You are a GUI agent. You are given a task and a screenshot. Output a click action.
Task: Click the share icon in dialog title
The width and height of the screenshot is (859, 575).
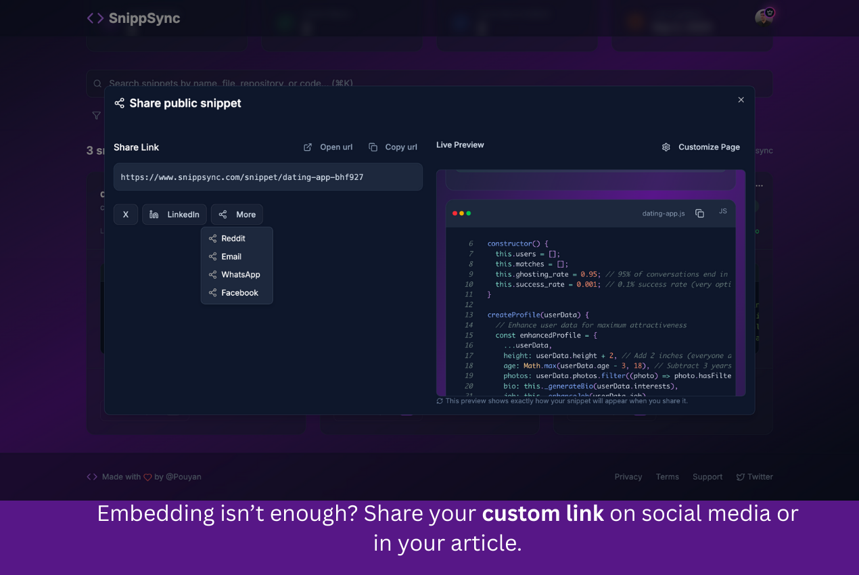click(120, 103)
